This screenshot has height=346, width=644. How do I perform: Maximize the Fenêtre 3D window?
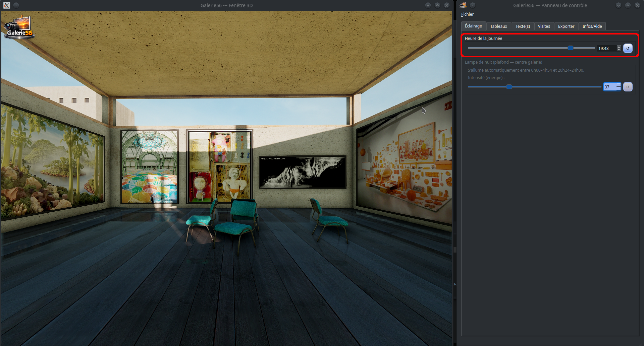coord(437,5)
